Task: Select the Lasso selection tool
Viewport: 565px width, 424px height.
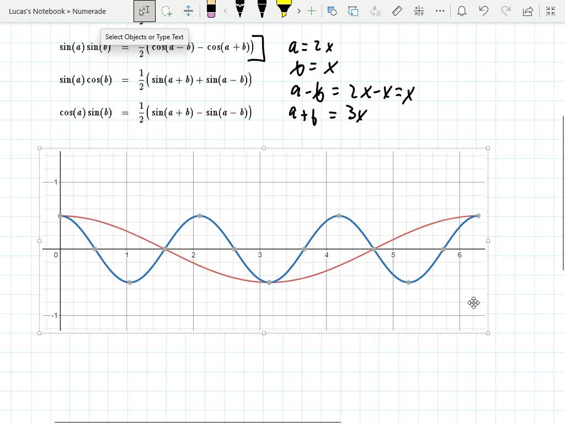Action: pos(166,10)
